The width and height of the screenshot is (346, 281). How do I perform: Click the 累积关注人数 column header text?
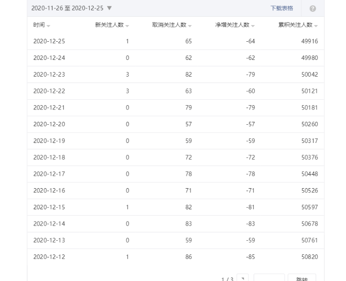coord(295,25)
